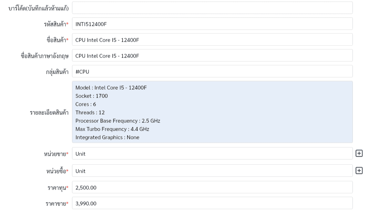Click the รายละเอียดสินค้า label
This screenshot has height=212, width=368.
click(x=49, y=112)
